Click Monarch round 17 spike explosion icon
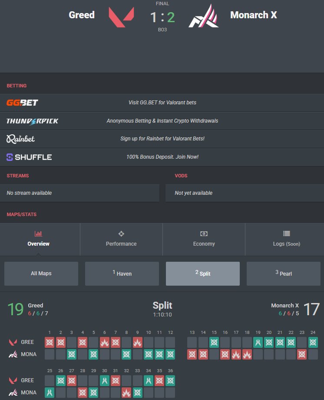324x400 pixels. point(236,354)
